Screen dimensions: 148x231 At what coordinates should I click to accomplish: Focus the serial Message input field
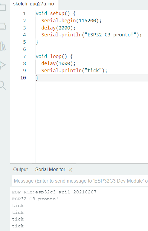[x=80, y=181]
